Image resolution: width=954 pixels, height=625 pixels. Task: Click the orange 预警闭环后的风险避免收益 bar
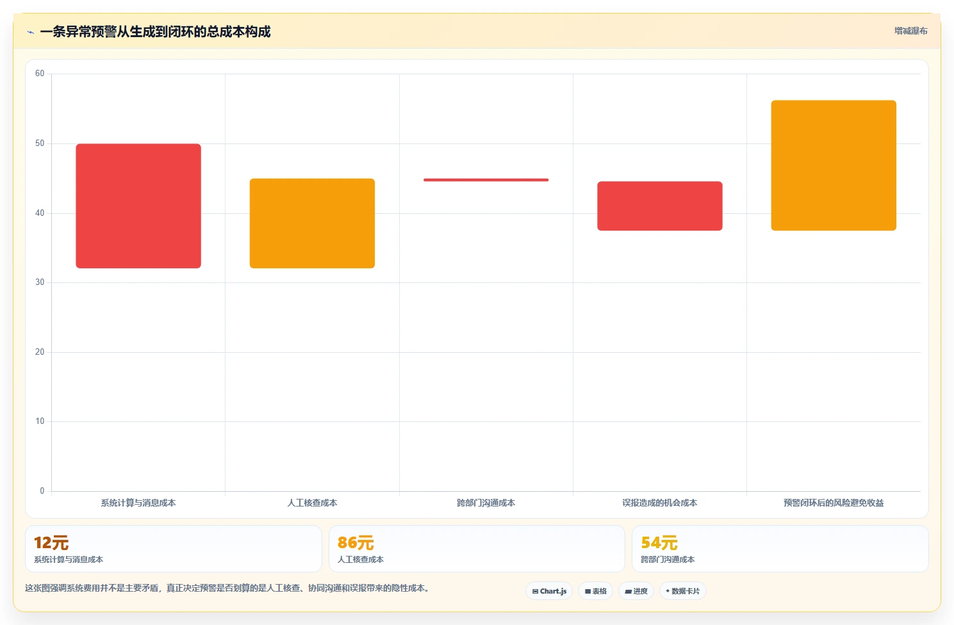click(834, 165)
